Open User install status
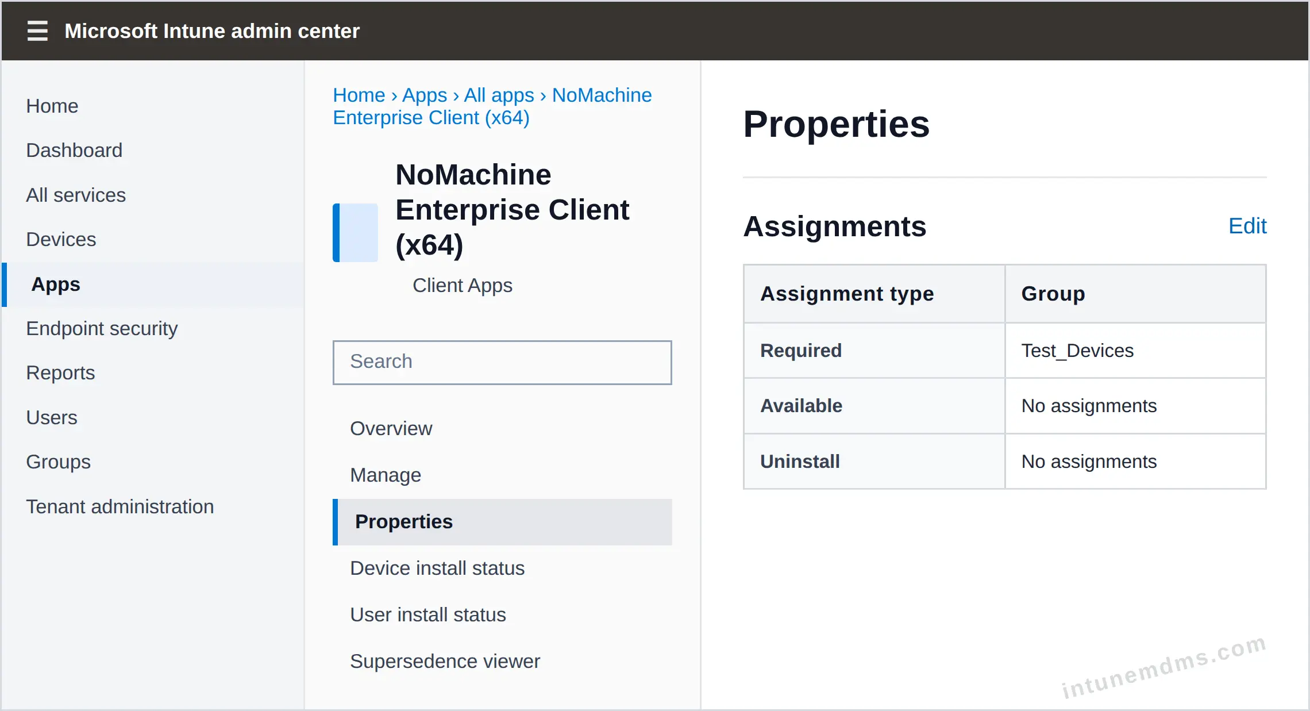 428,614
